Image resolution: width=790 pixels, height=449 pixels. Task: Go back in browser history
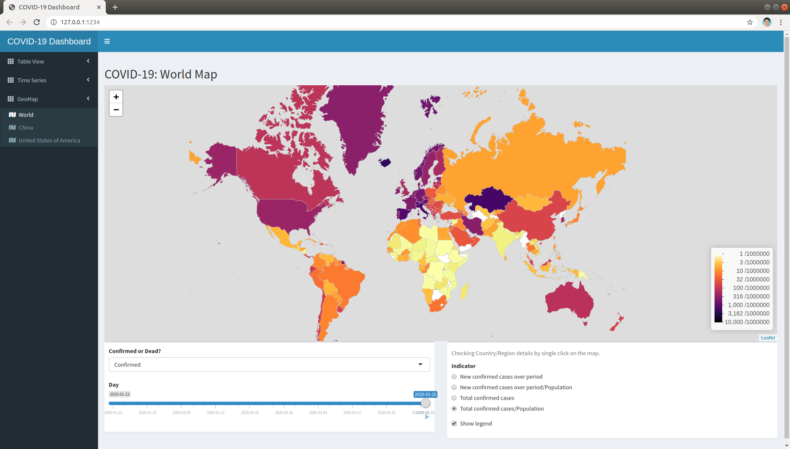click(9, 22)
